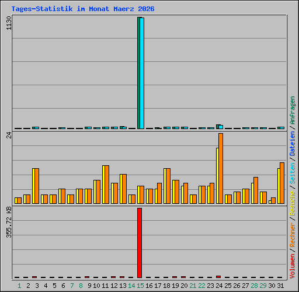Screen dimensions: 299x292
Task: Click the orange bar for day 28
Action: pos(256,190)
